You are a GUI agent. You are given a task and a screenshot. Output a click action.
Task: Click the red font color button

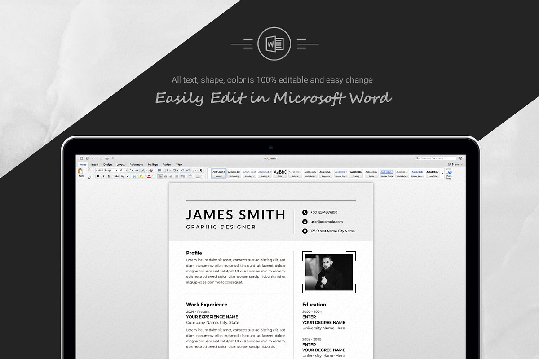149,176
